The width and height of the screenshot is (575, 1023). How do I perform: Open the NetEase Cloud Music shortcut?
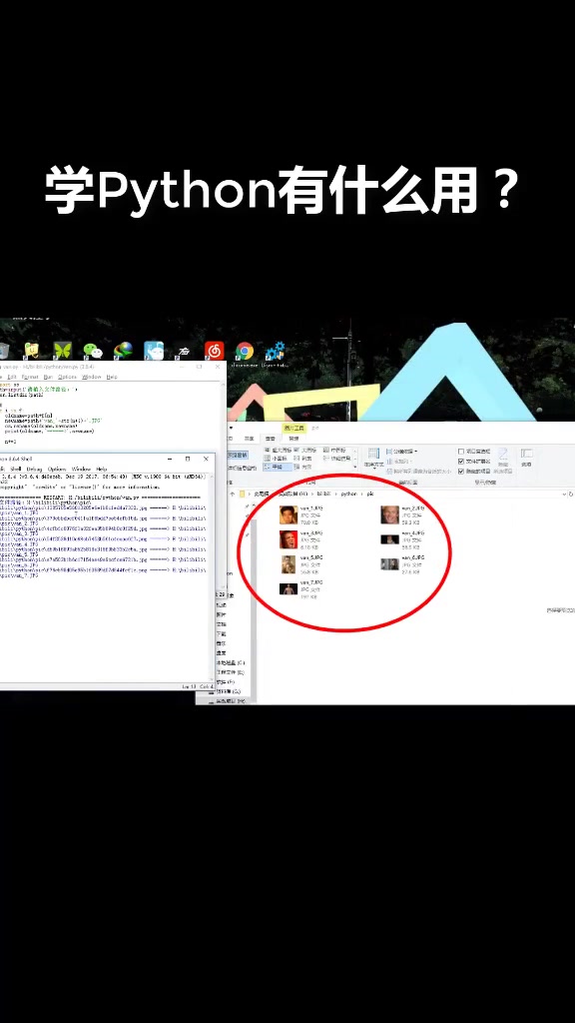click(215, 351)
